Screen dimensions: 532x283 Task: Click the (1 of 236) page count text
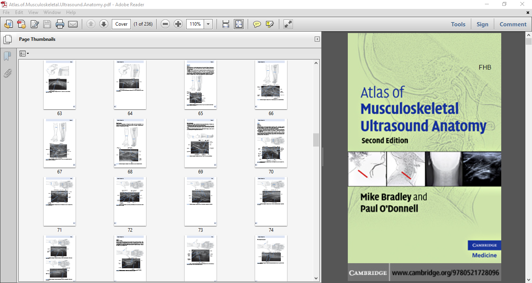tap(143, 24)
